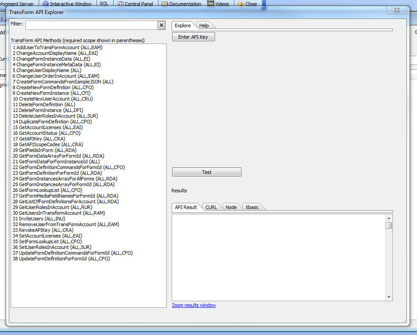Image resolution: width=417 pixels, height=335 pixels.
Task: Select CreateFormCommandsFromSampleJSON method
Action: click(x=63, y=82)
